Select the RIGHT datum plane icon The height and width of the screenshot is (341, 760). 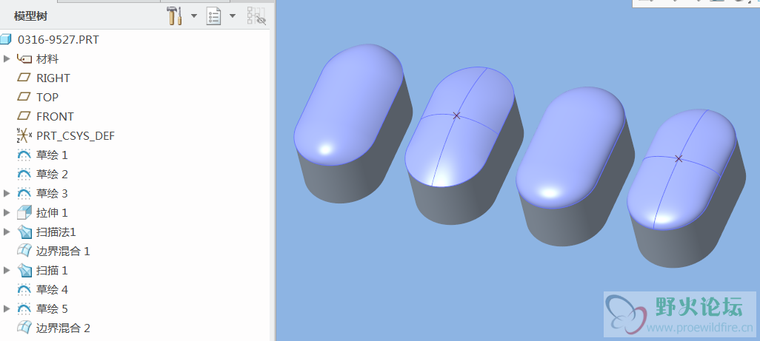coord(24,78)
